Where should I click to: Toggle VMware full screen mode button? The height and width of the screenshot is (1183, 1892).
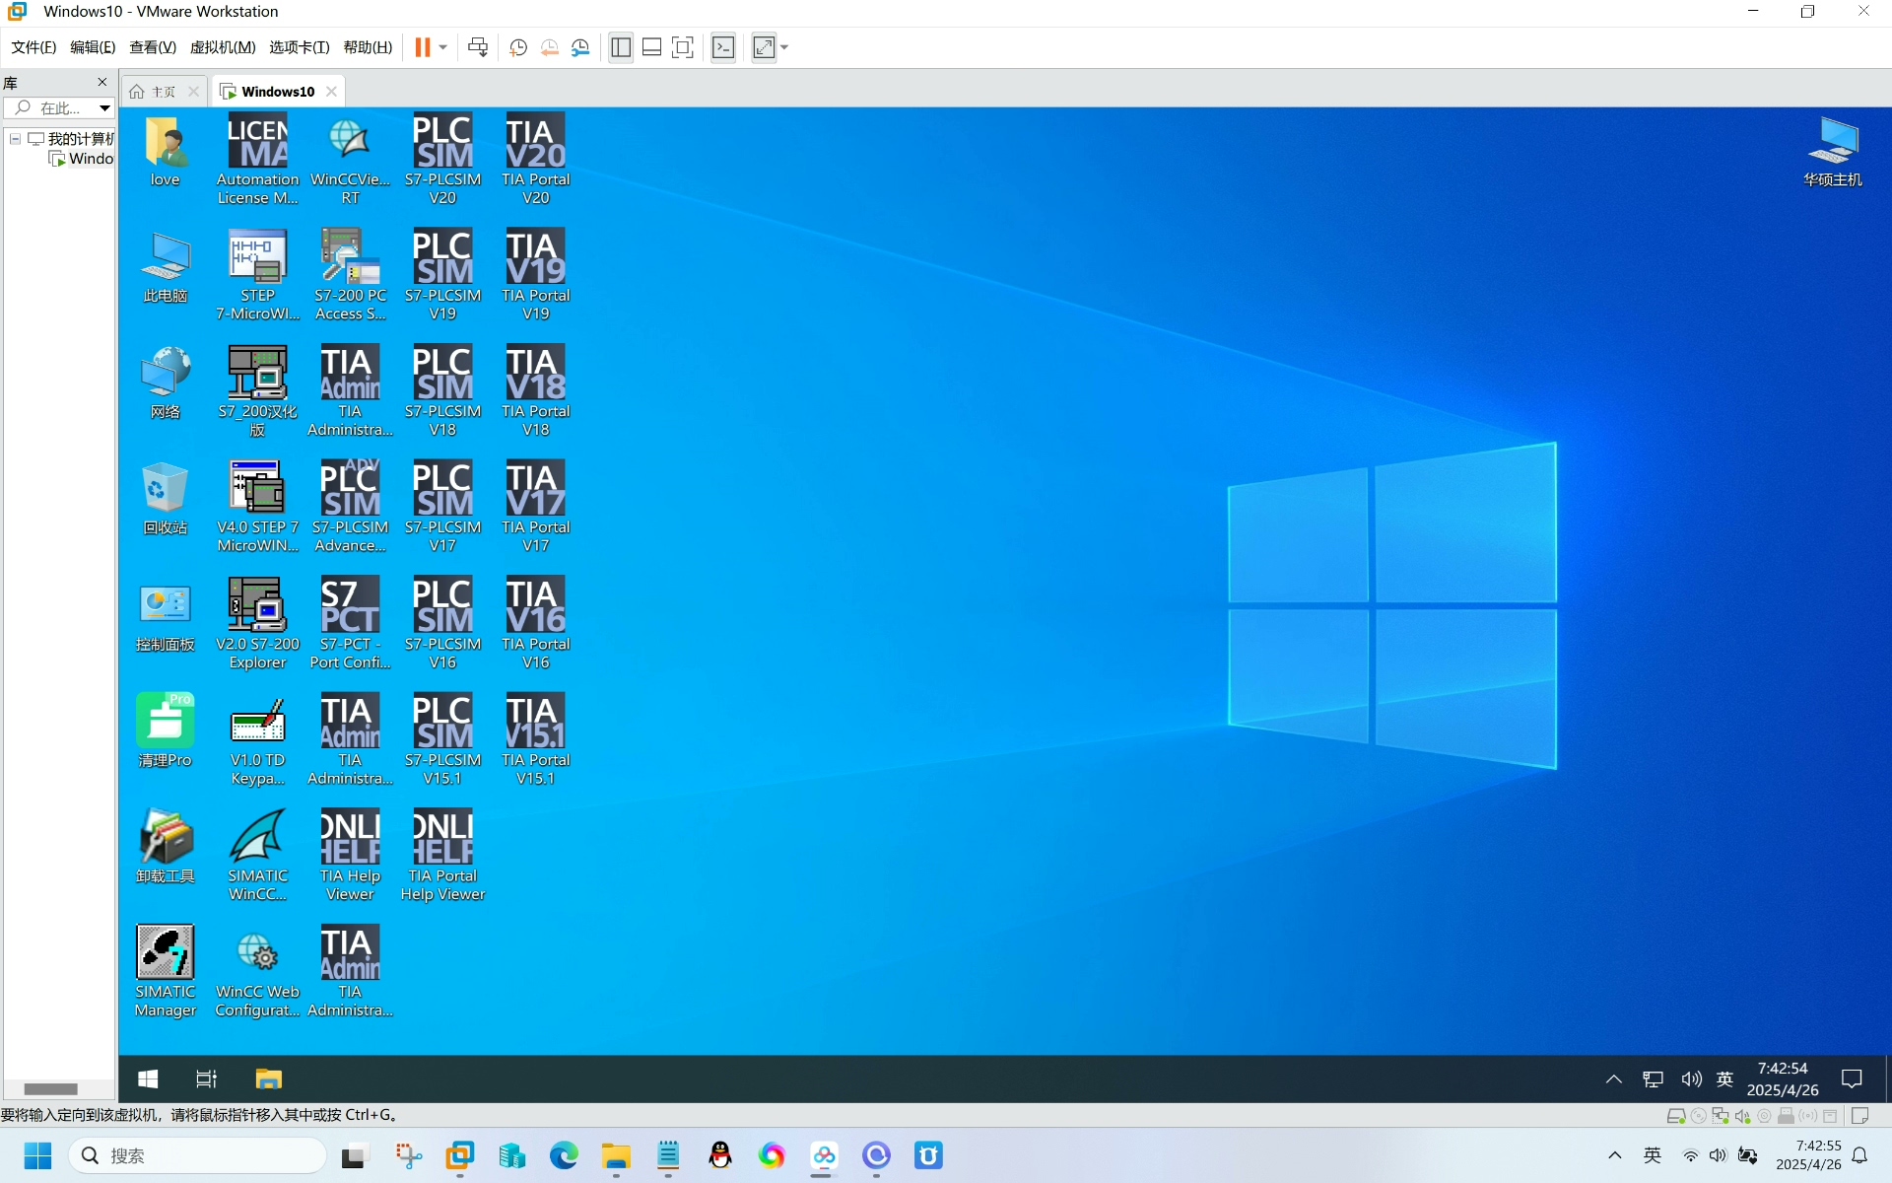682,47
